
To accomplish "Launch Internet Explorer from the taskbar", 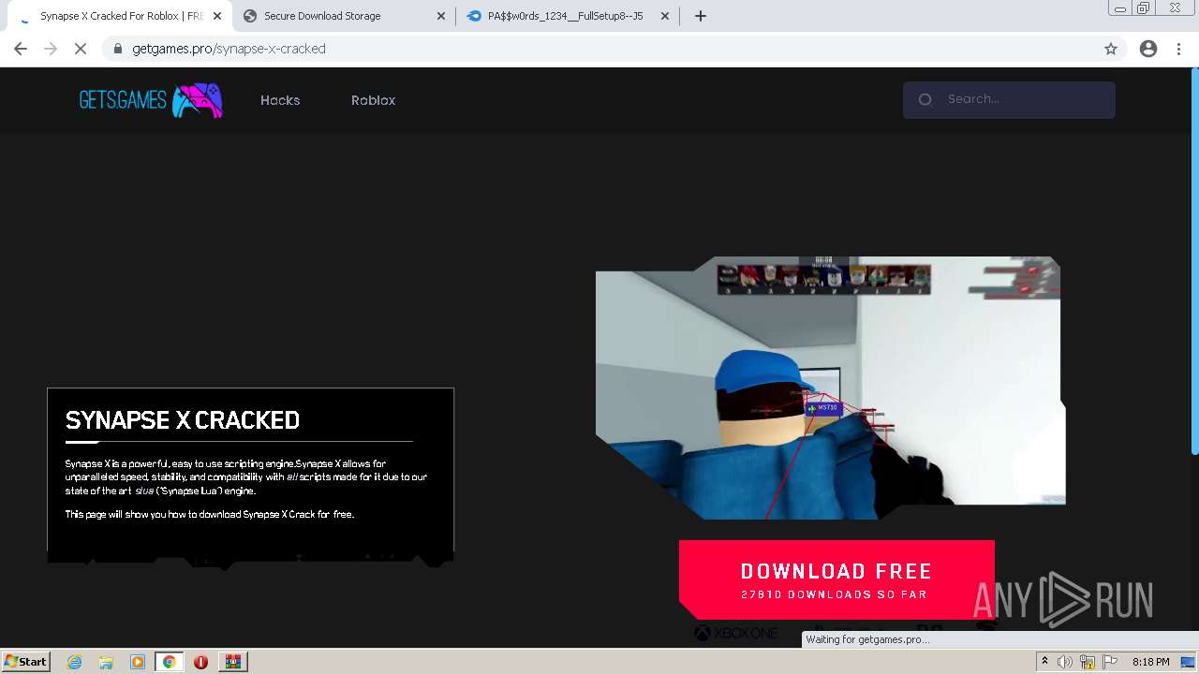I will pyautogui.click(x=75, y=662).
